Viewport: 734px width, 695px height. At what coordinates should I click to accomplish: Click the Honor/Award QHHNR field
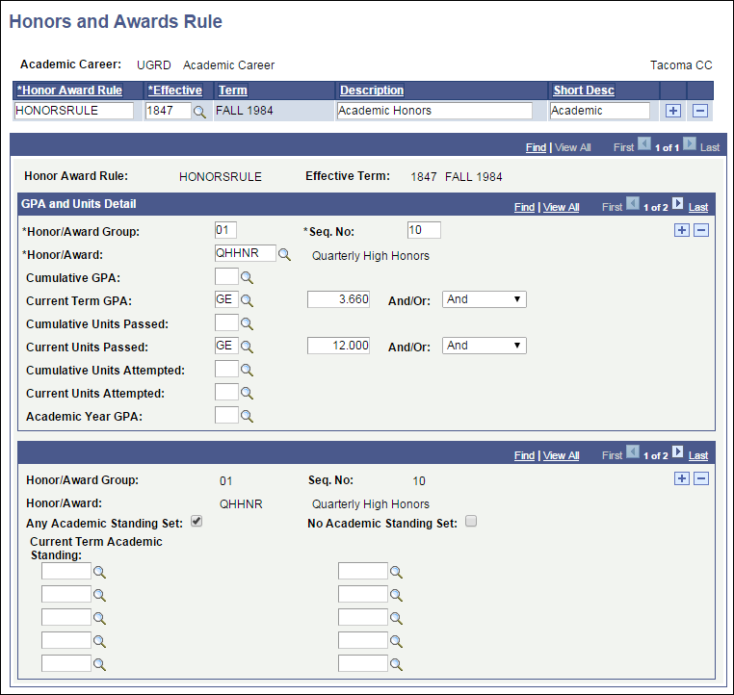pos(246,253)
